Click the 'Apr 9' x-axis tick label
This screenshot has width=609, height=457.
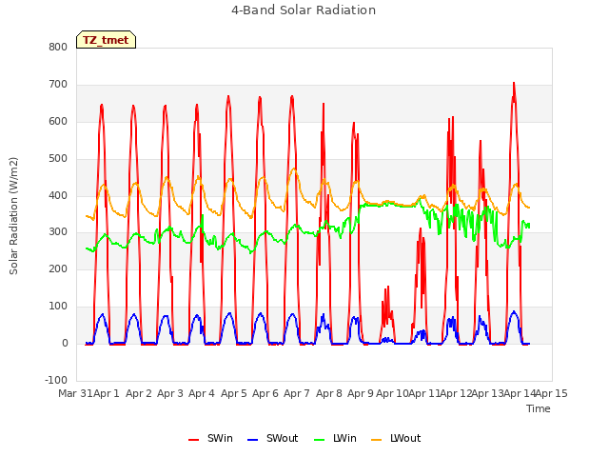[361, 393]
